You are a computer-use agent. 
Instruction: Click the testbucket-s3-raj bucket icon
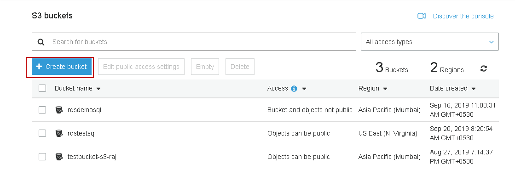[x=59, y=157]
